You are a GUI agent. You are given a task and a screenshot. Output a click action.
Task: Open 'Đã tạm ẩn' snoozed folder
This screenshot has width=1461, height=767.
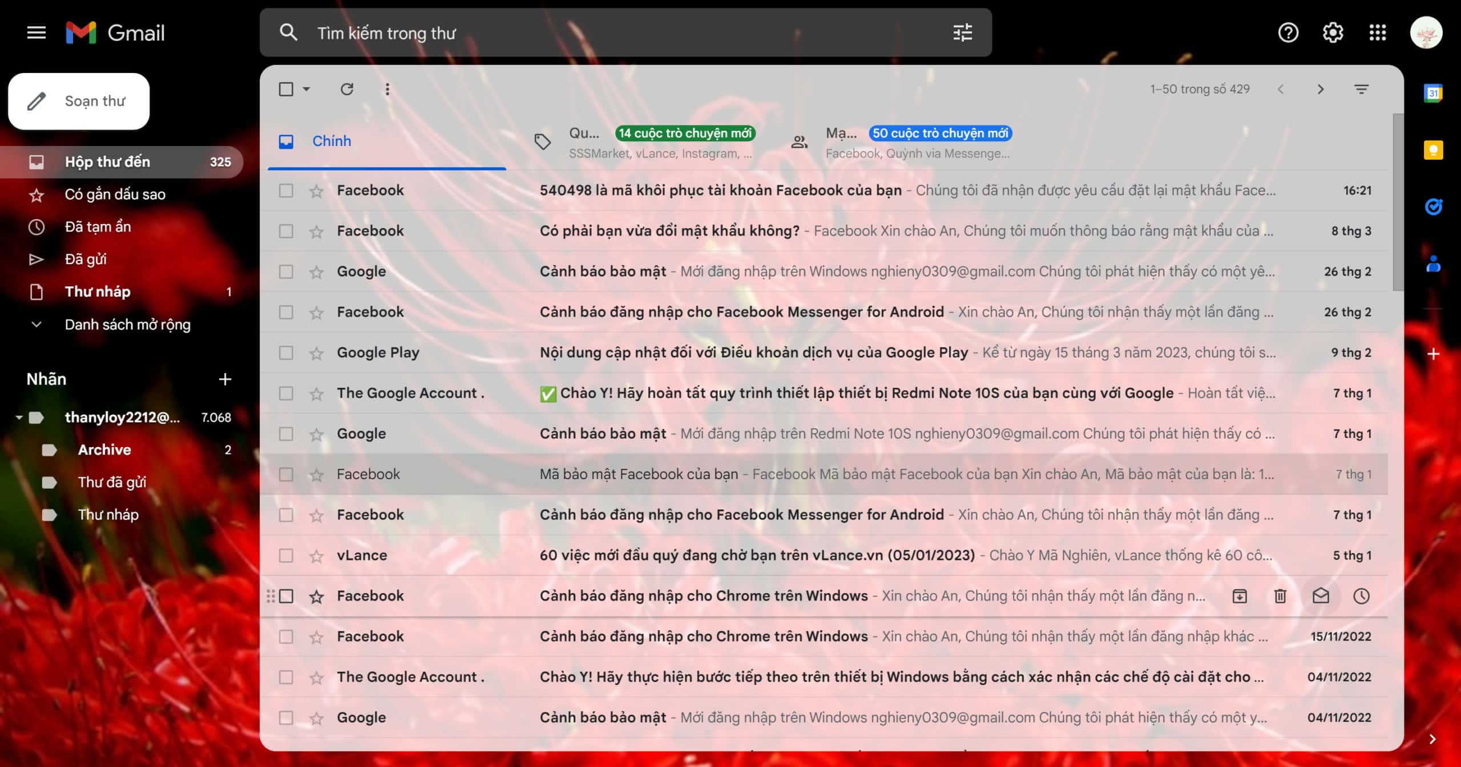(122, 227)
